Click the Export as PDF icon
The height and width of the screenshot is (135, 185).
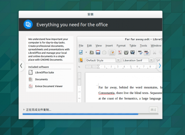pyautogui.click(x=120, y=52)
